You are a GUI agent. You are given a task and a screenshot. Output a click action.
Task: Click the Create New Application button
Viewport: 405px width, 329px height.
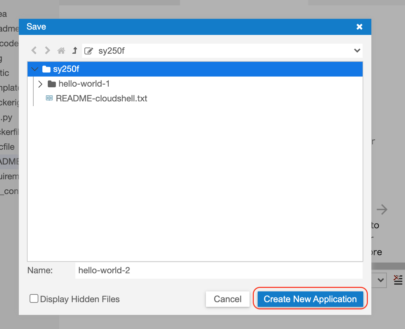310,299
